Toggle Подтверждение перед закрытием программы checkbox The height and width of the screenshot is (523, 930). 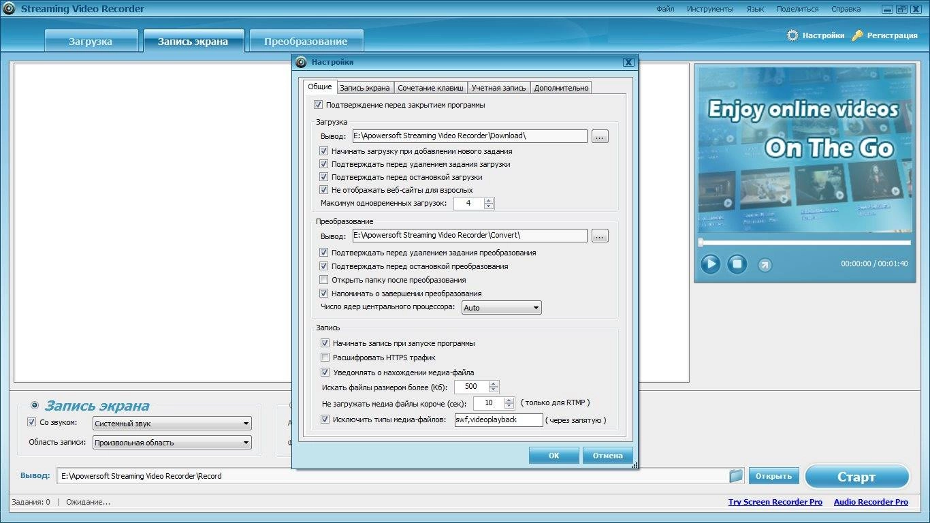[x=318, y=105]
